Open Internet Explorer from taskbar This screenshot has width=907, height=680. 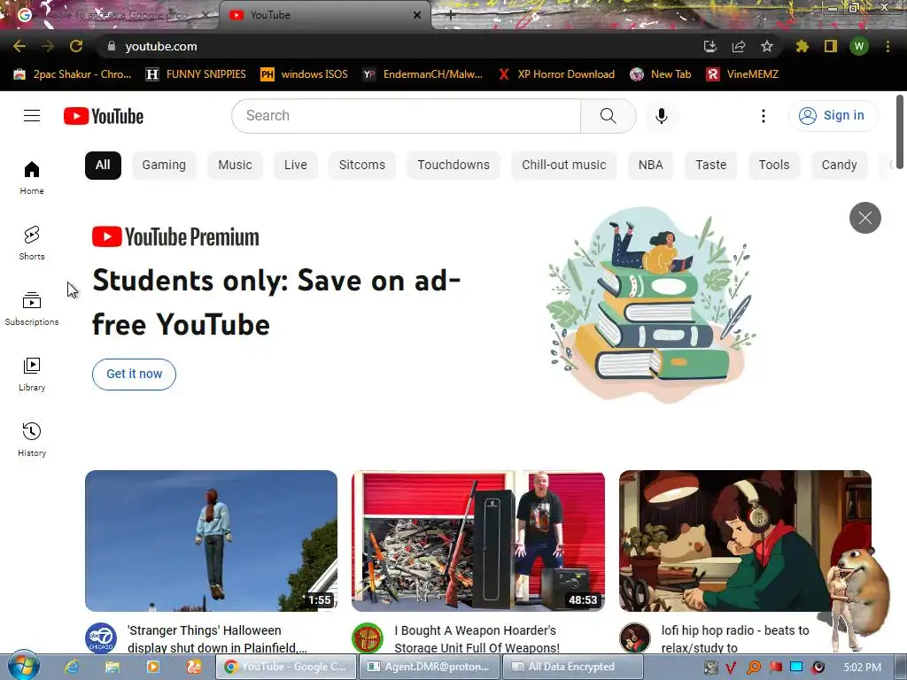[x=72, y=667]
